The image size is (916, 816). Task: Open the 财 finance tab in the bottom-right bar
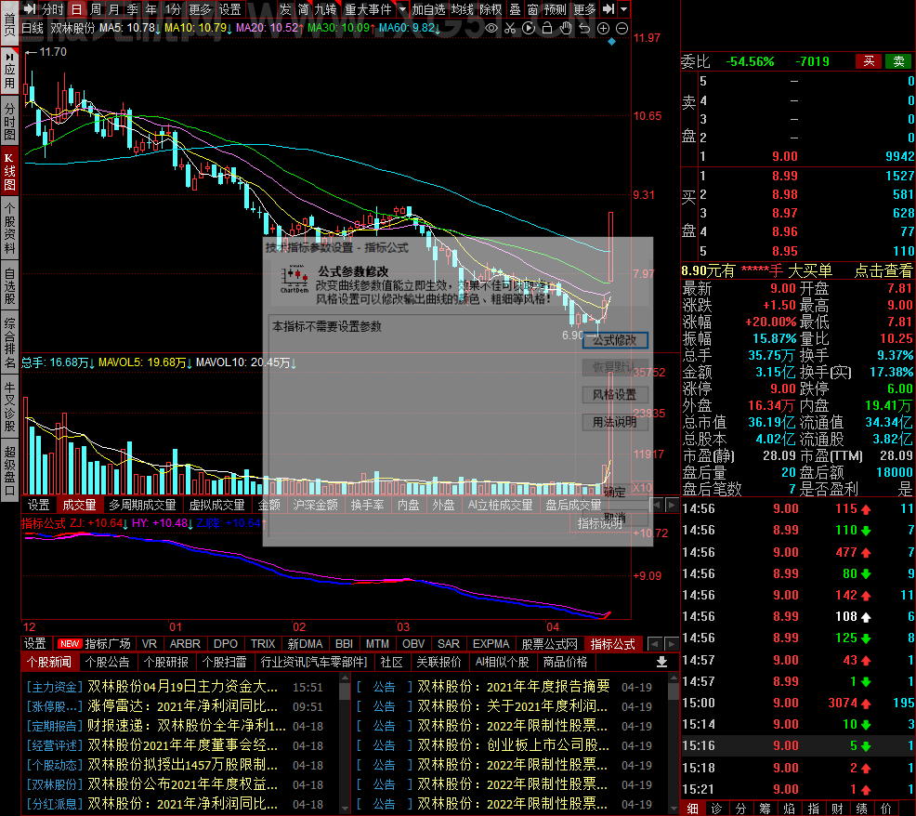[837, 809]
